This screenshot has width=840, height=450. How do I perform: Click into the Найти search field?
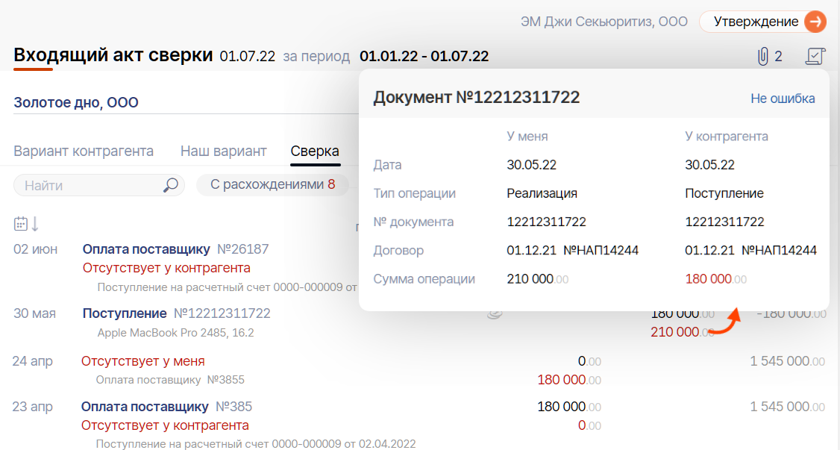[x=90, y=185]
